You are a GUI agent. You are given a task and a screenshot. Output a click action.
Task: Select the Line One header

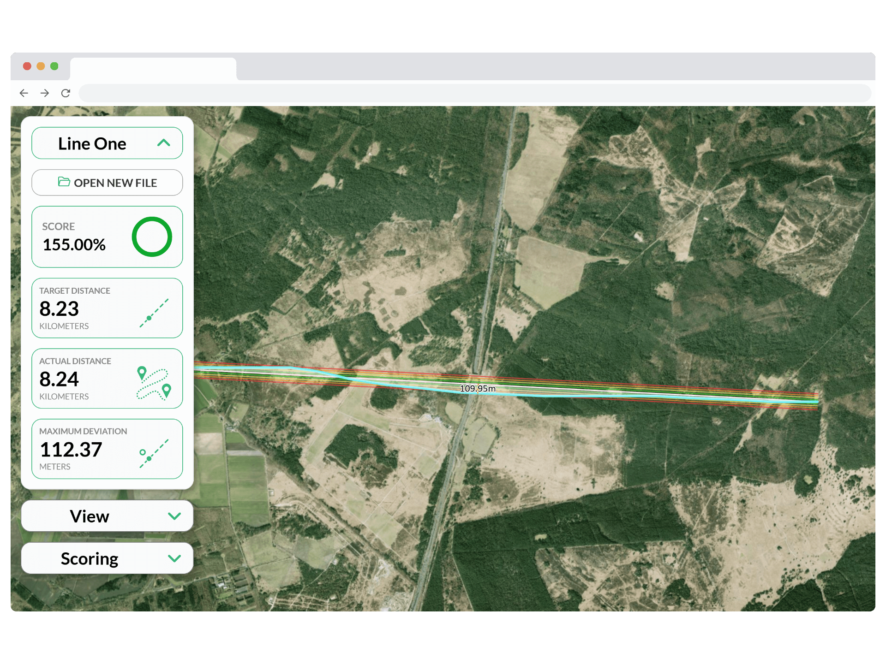click(92, 143)
